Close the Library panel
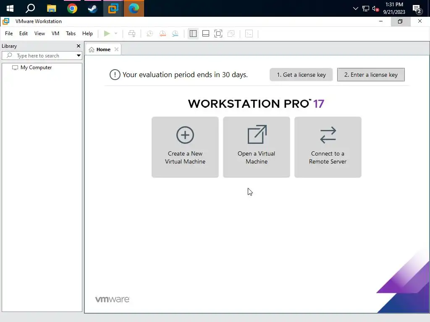This screenshot has height=322, width=430. [x=79, y=46]
